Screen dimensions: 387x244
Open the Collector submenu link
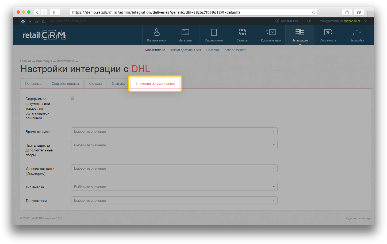coord(213,50)
